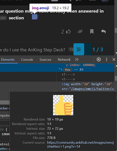This screenshot has height=151, width=117.
Task: Copy post link via chain icon
Action: click(80, 31)
